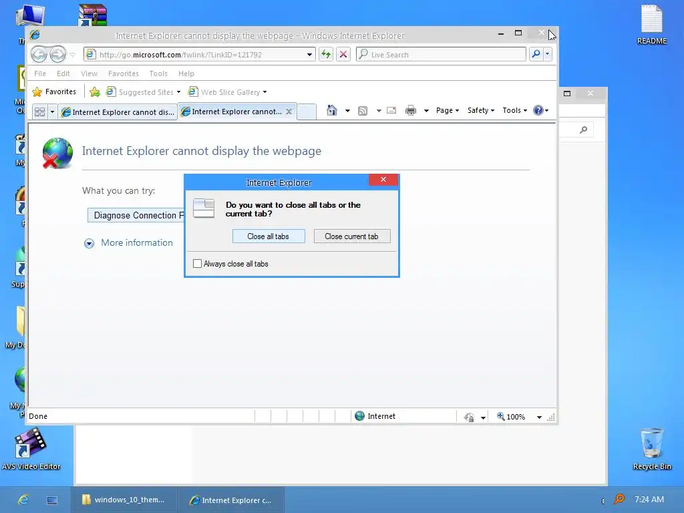Expand the Home button dropdown arrow
Screen dimensions: 684x513
point(347,111)
